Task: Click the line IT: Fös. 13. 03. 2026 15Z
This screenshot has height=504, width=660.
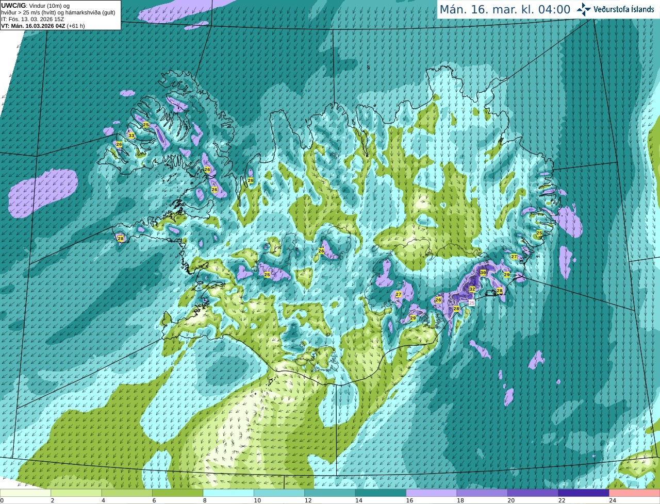Action: [x=32, y=19]
